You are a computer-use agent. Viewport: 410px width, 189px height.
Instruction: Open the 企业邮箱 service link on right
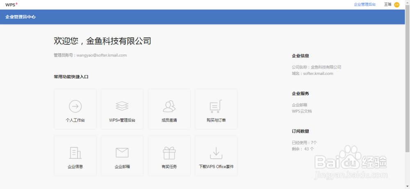coord(300,105)
